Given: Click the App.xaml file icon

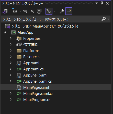Looking at the screenshot, I should [19, 63].
